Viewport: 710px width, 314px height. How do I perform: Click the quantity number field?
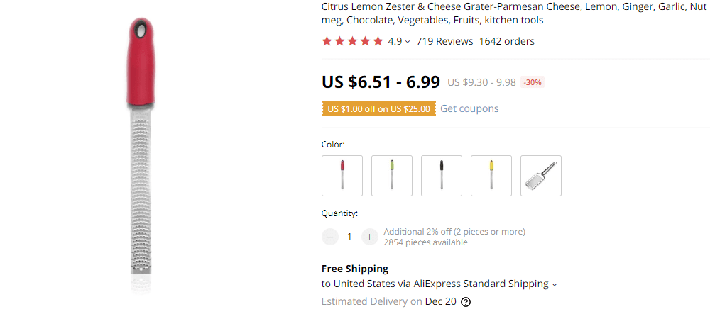349,237
